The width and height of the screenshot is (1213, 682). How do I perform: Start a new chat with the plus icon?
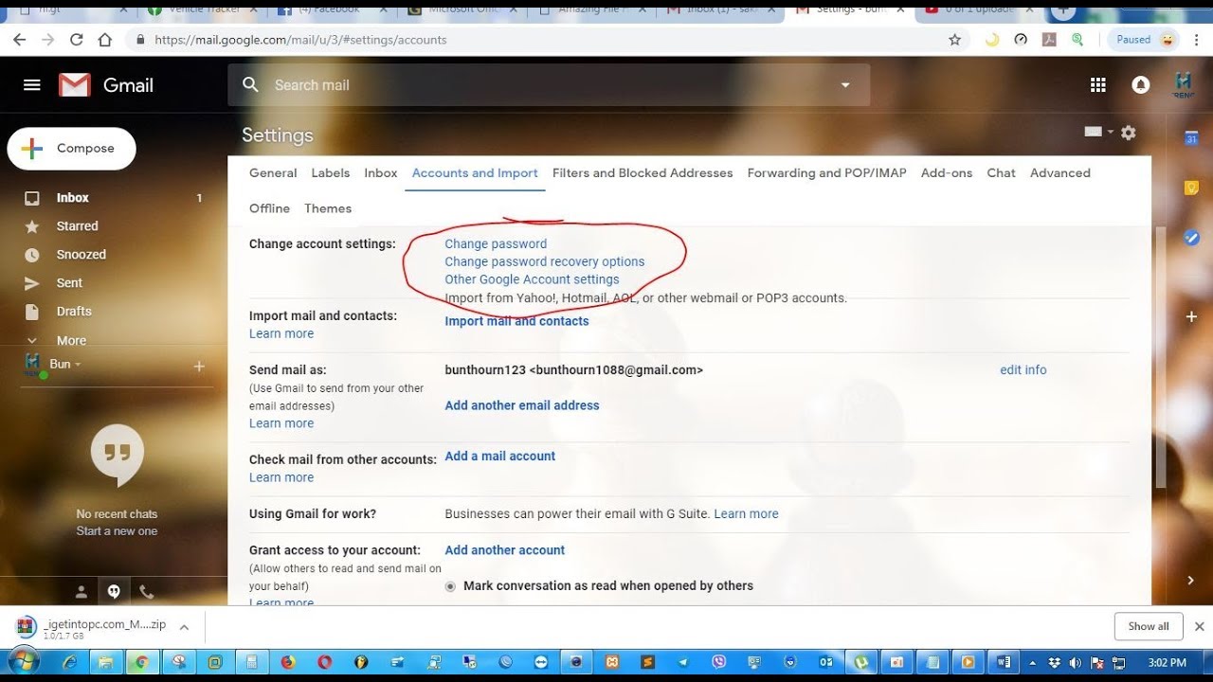(x=199, y=366)
